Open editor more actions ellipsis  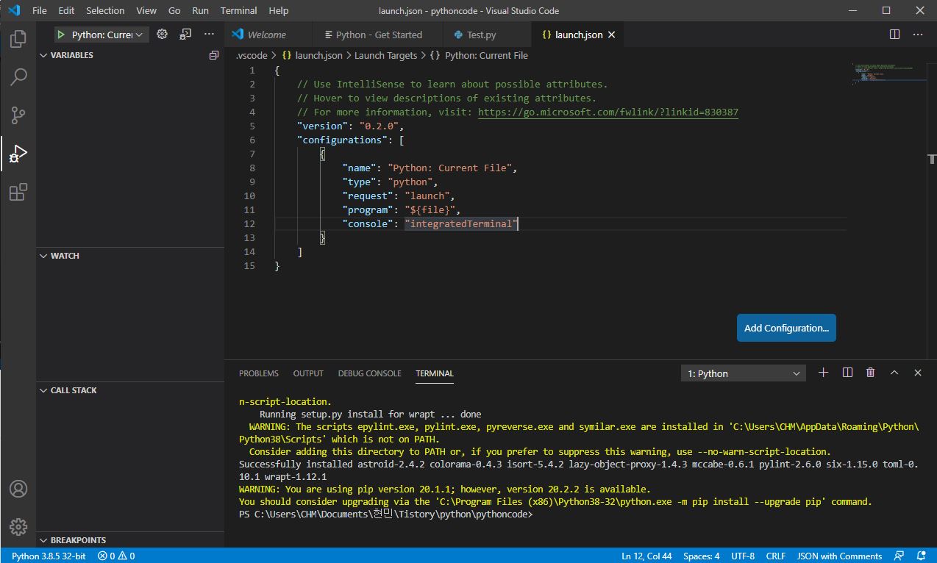tap(918, 35)
